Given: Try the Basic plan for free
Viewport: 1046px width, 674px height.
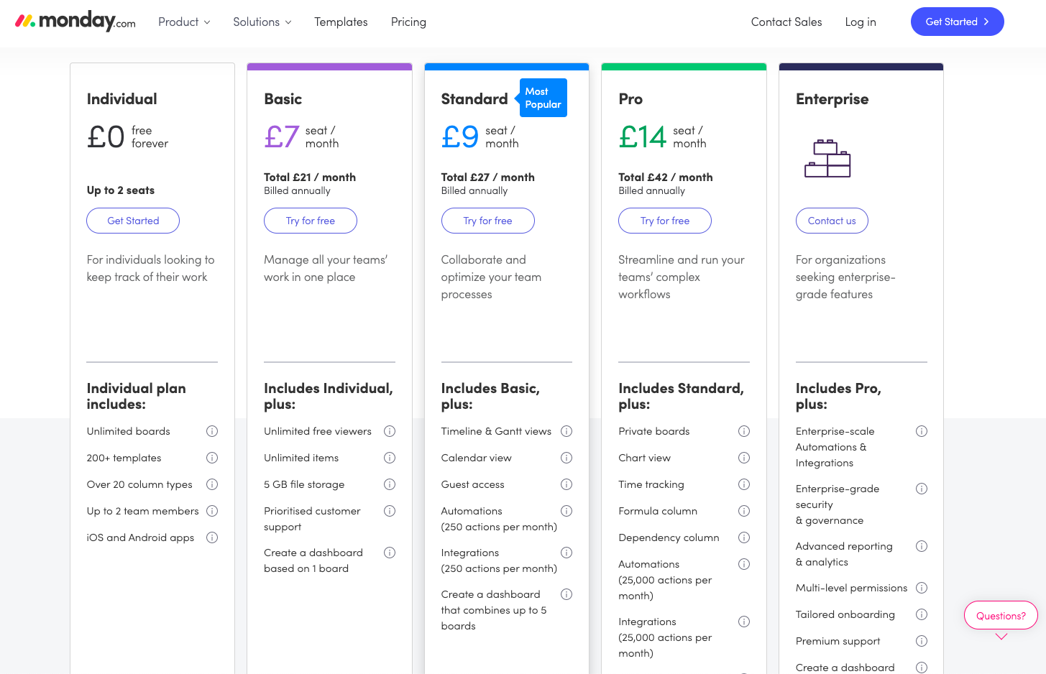Looking at the screenshot, I should click(x=311, y=221).
